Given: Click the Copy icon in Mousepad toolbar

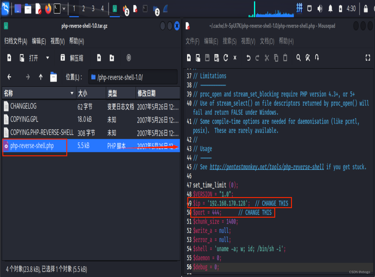Looking at the screenshot, I should (276, 58).
